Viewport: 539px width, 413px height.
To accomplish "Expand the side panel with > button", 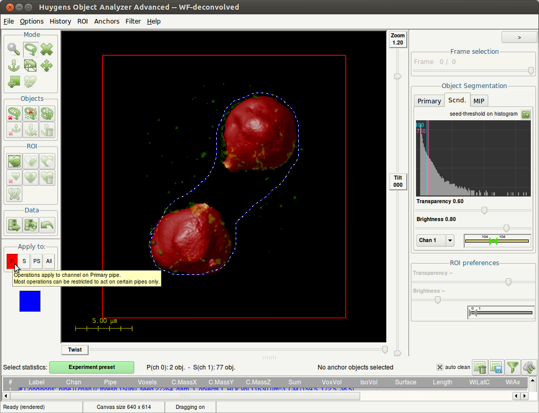I will (x=519, y=37).
